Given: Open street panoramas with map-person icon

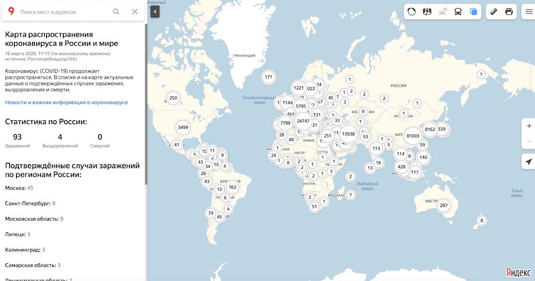Looking at the screenshot, I should tap(427, 11).
